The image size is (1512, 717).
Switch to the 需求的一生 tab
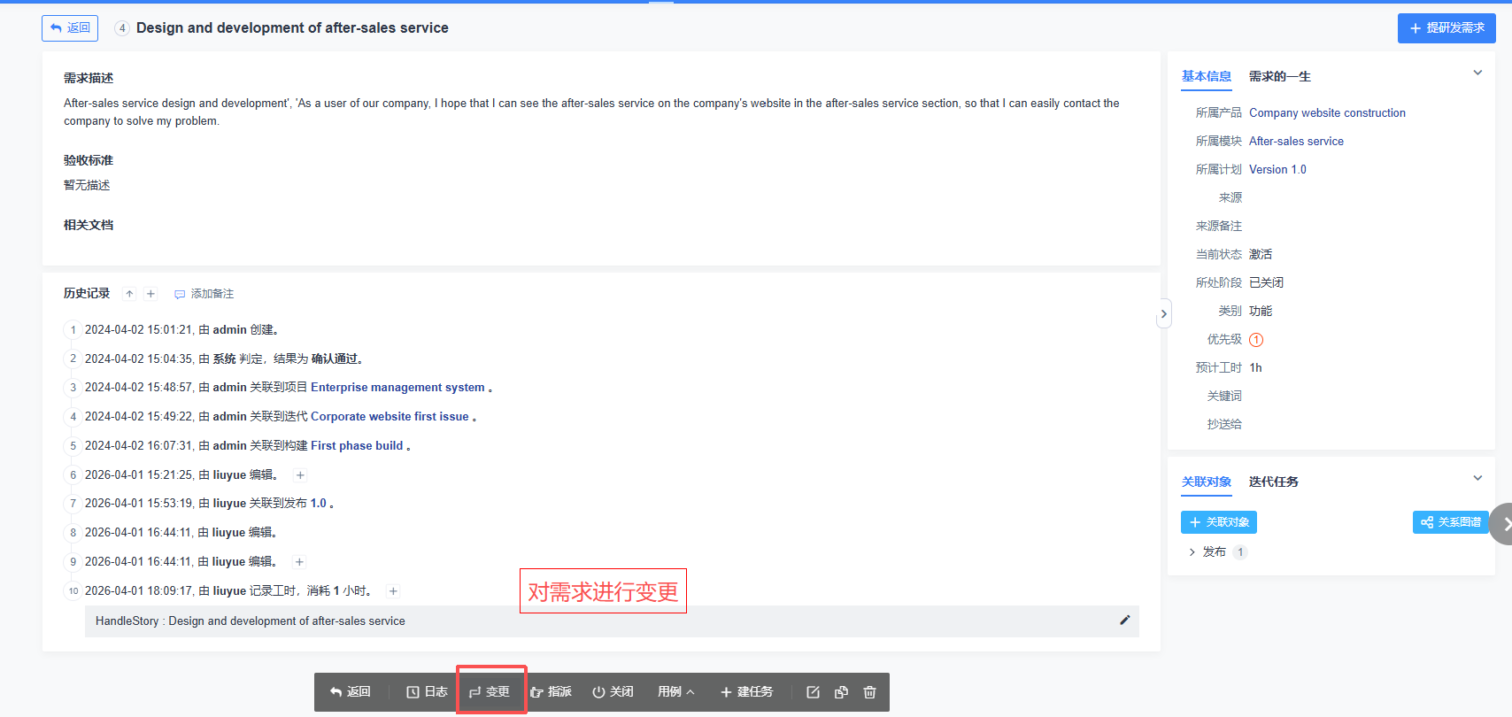pyautogui.click(x=1279, y=77)
